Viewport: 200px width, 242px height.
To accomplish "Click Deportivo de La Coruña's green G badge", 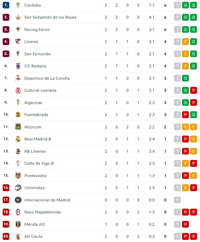I will 185,78.
